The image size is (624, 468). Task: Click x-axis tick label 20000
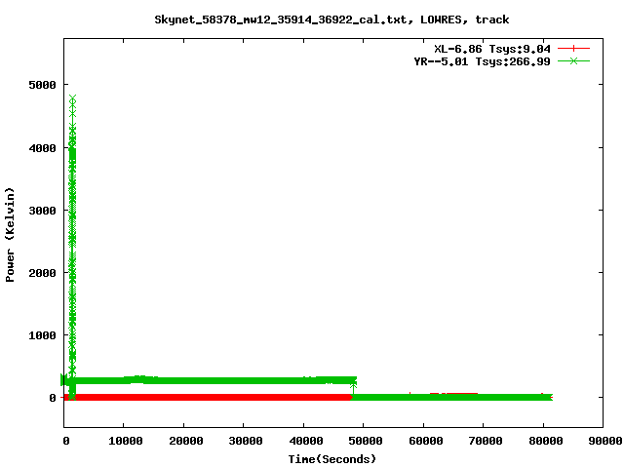186,441
